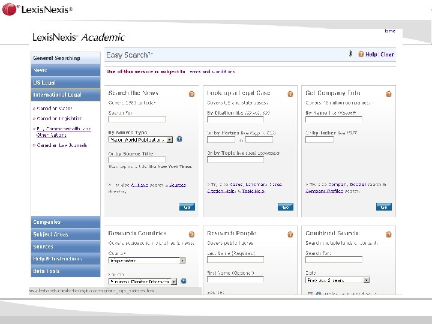Open the Citation Help link
This screenshot has width=432, height=324.
pos(221,191)
